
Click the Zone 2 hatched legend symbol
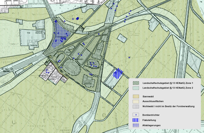tap(135, 87)
